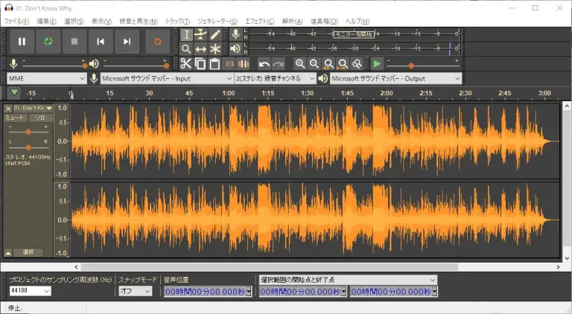Open the 解析 menu

[292, 21]
